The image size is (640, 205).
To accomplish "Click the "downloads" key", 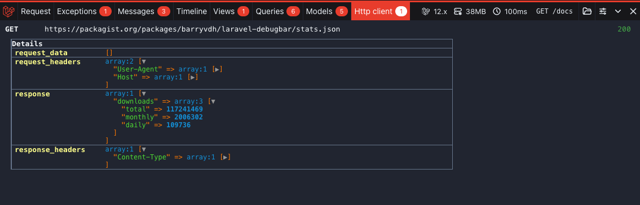I will click(x=135, y=101).
